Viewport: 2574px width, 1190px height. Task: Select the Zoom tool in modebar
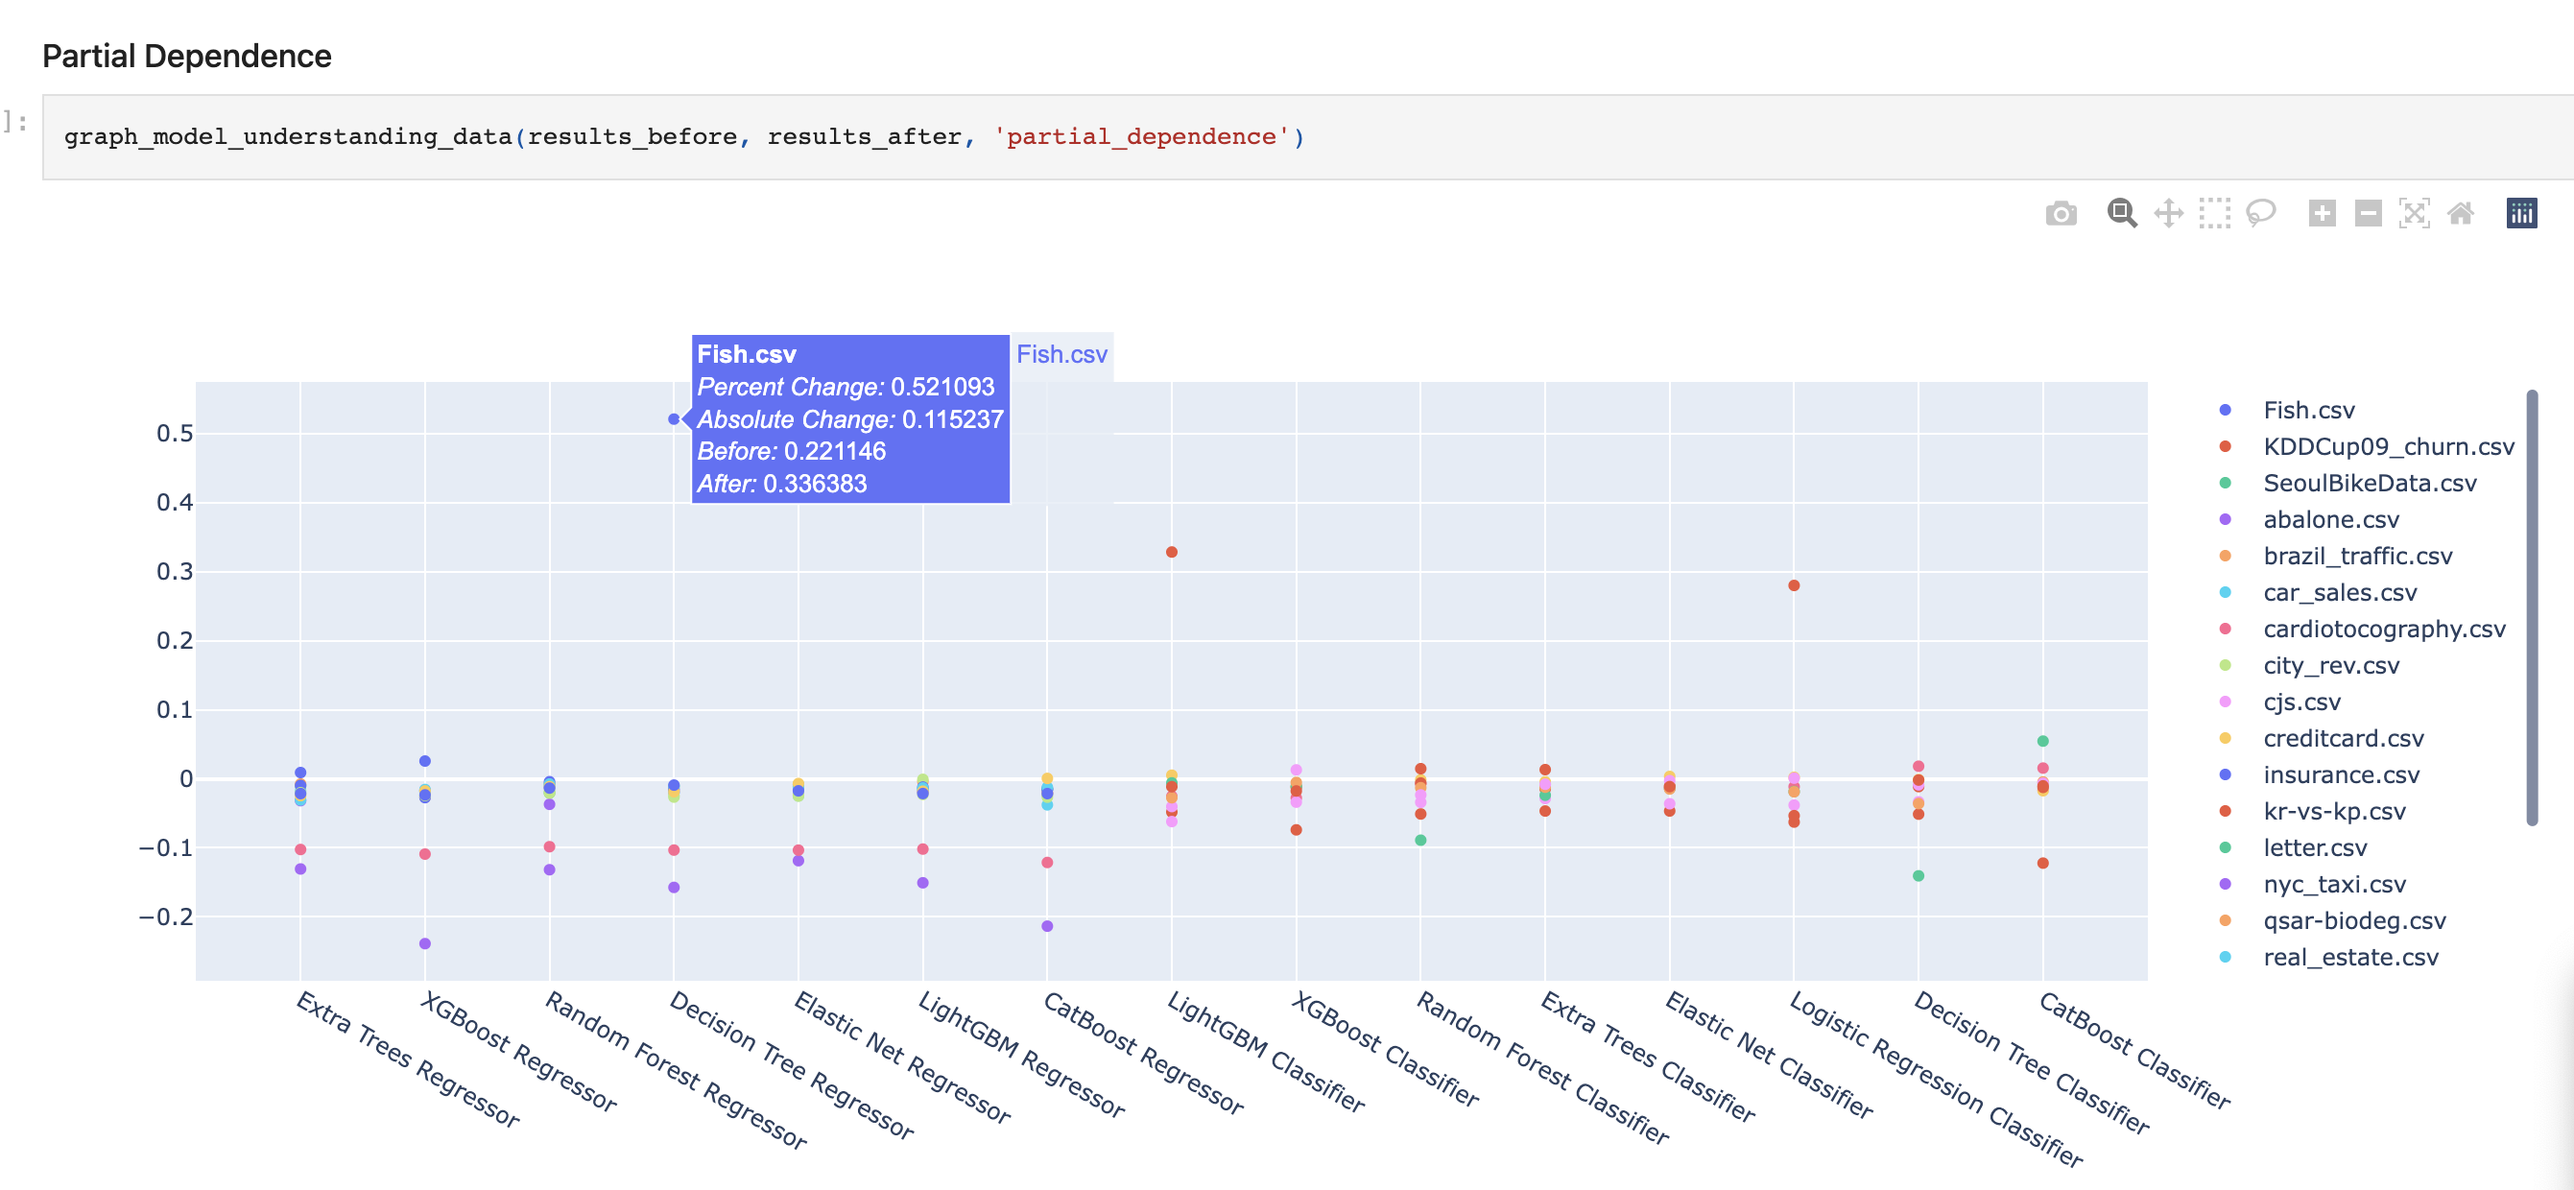tap(2121, 214)
